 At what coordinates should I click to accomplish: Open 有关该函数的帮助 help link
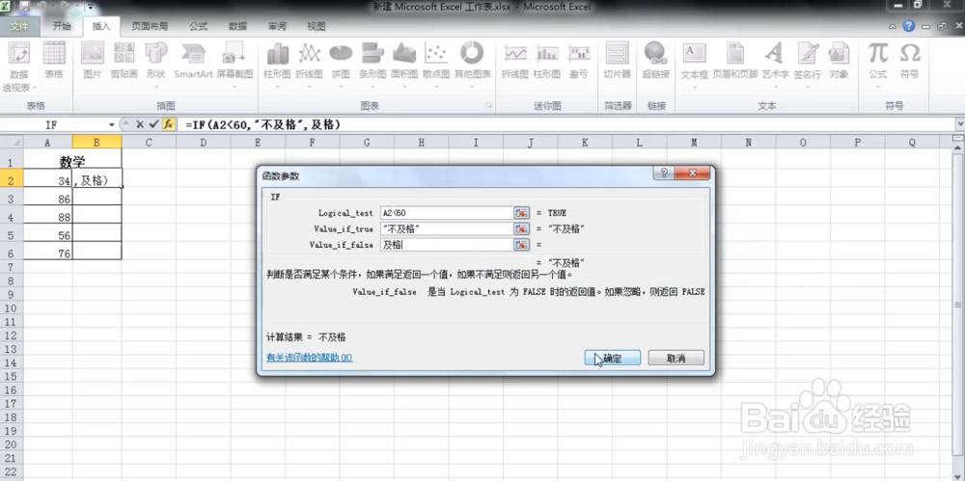tap(309, 358)
